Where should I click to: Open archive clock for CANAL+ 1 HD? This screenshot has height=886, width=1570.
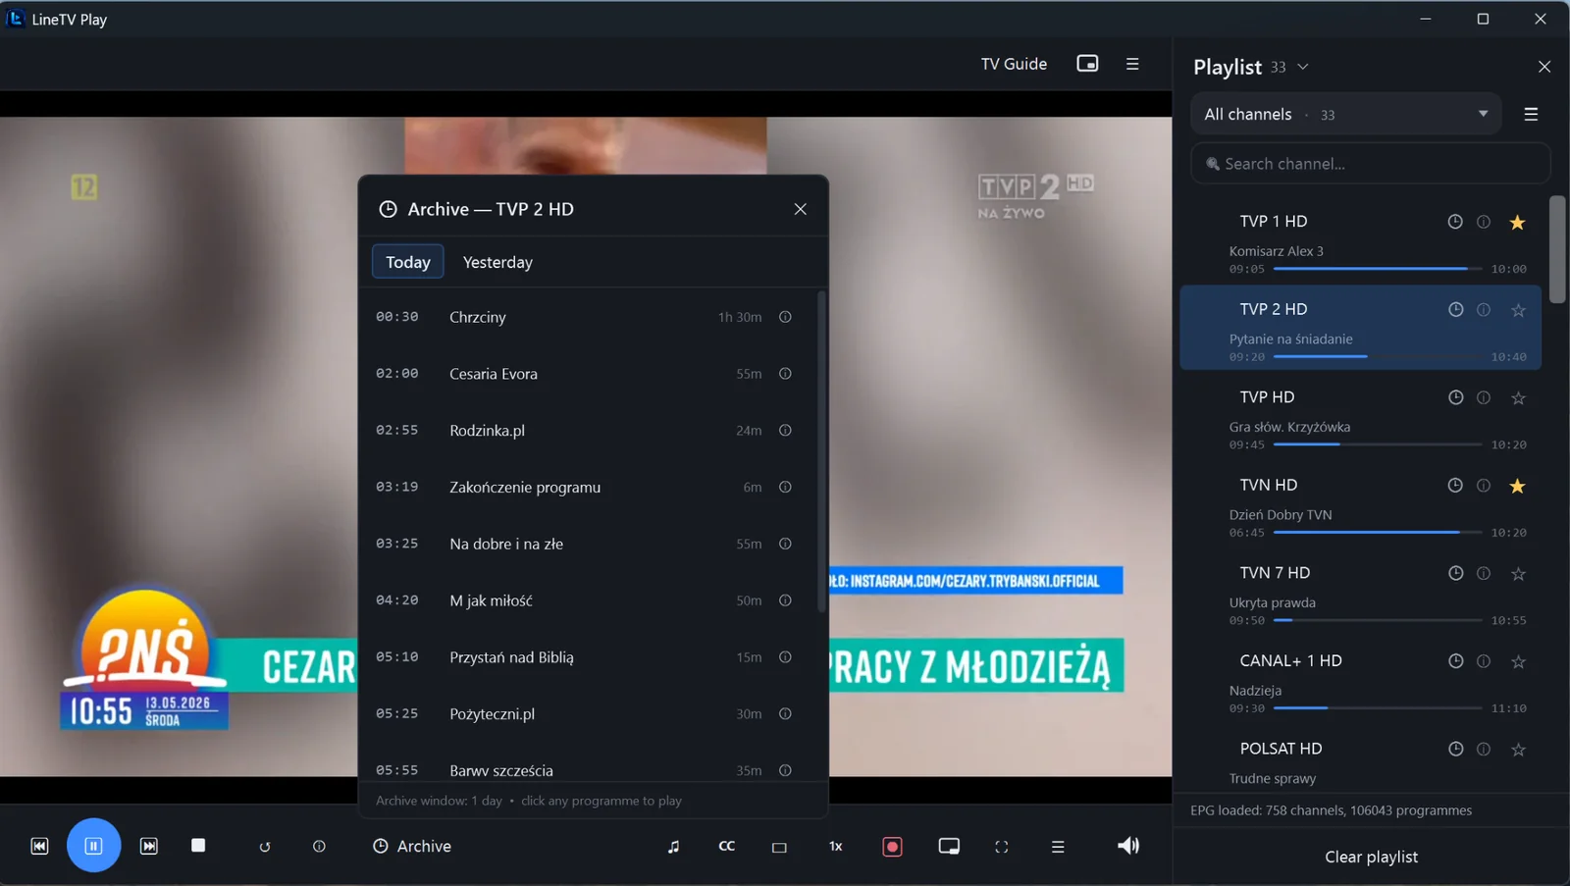pyautogui.click(x=1455, y=661)
